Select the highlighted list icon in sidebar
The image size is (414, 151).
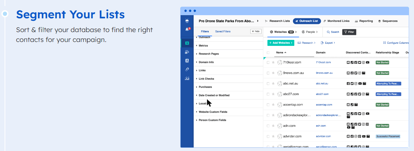187,43
